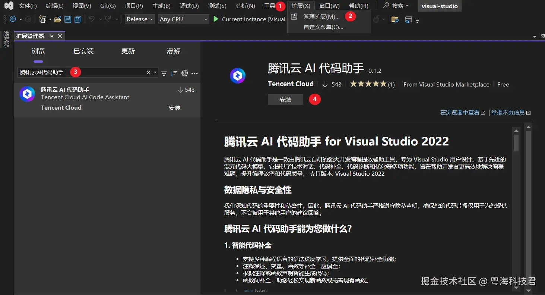Viewport: 545px width, 295px height.
Task: Switch to the 浏览 tab
Action: (x=38, y=51)
